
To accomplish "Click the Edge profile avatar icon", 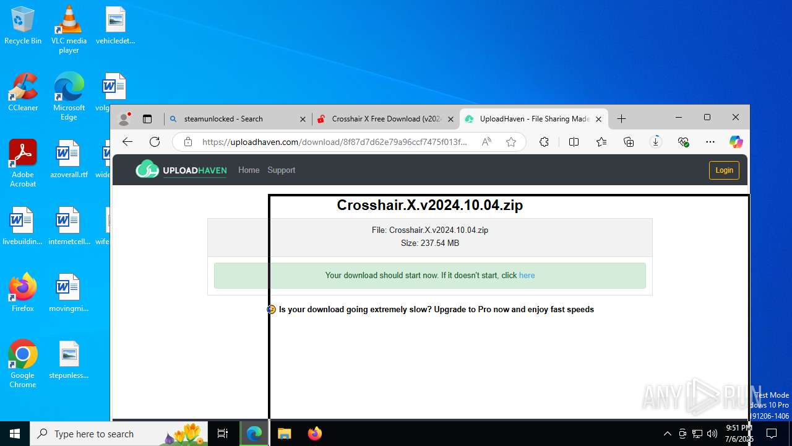I will click(x=124, y=118).
